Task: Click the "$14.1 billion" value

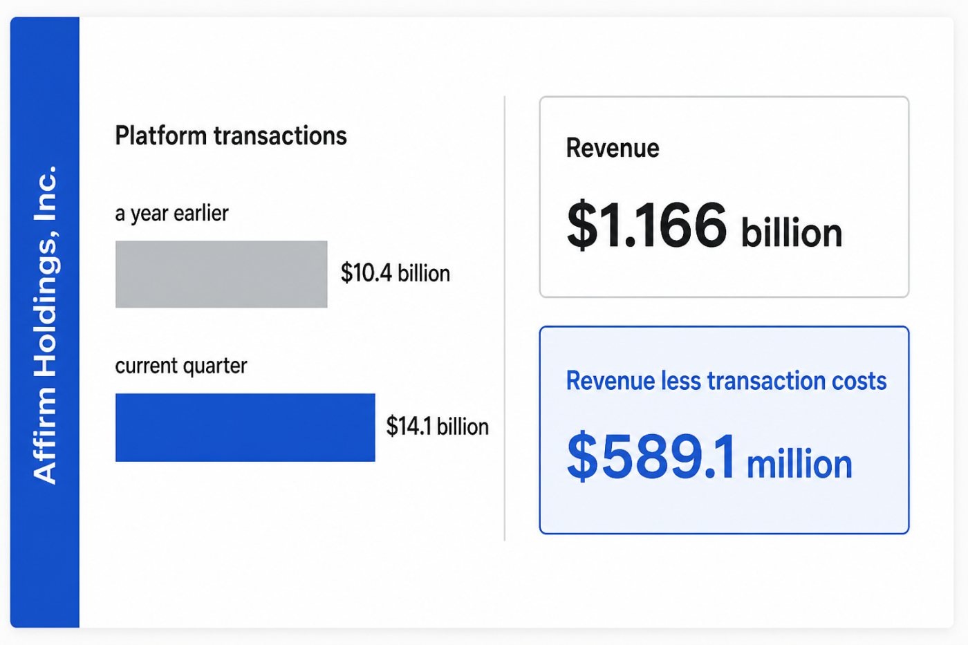Action: tap(438, 427)
